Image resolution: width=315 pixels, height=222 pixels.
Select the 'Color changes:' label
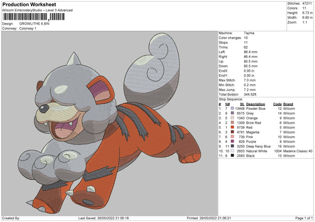point(230,38)
